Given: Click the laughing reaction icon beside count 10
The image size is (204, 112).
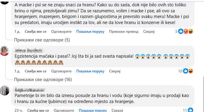Looking at the screenshot, I should coord(191,71).
